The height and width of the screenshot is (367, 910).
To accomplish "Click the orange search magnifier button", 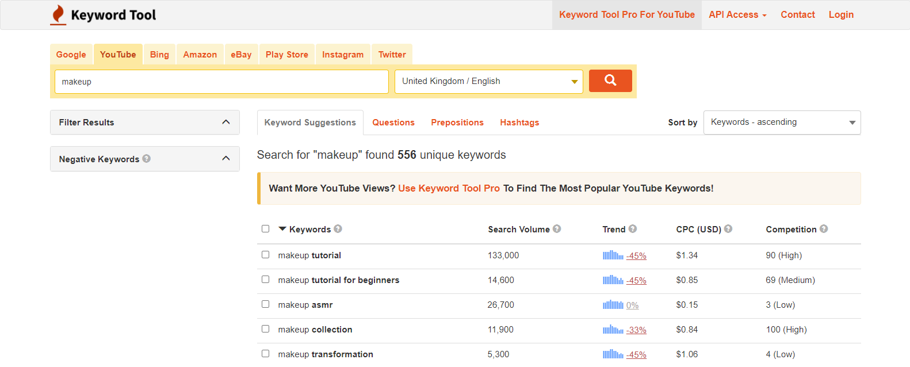I will (610, 81).
